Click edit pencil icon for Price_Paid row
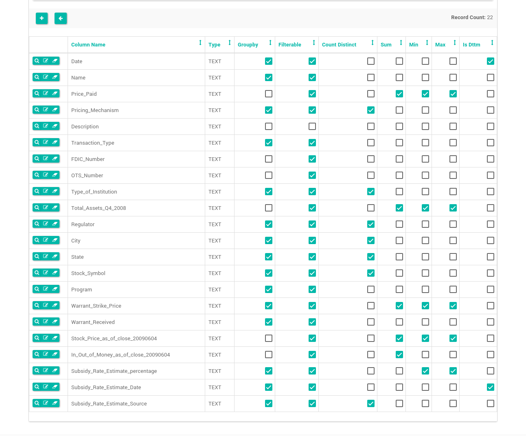The width and height of the screenshot is (526, 445). (46, 93)
